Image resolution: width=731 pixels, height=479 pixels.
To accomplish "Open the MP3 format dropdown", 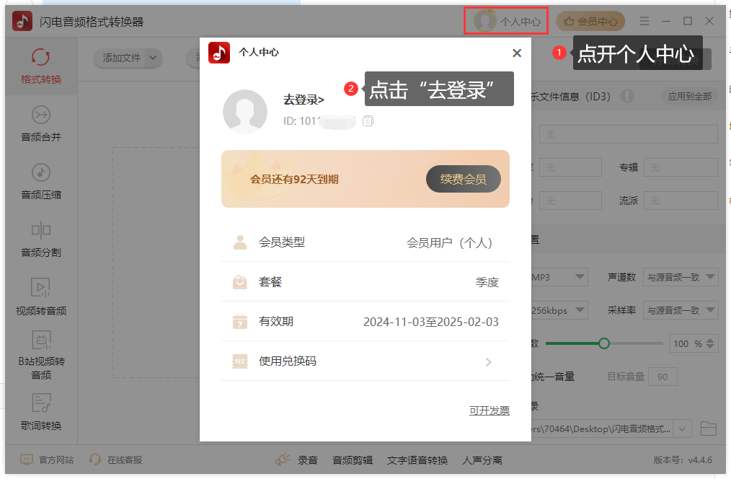I will point(559,277).
